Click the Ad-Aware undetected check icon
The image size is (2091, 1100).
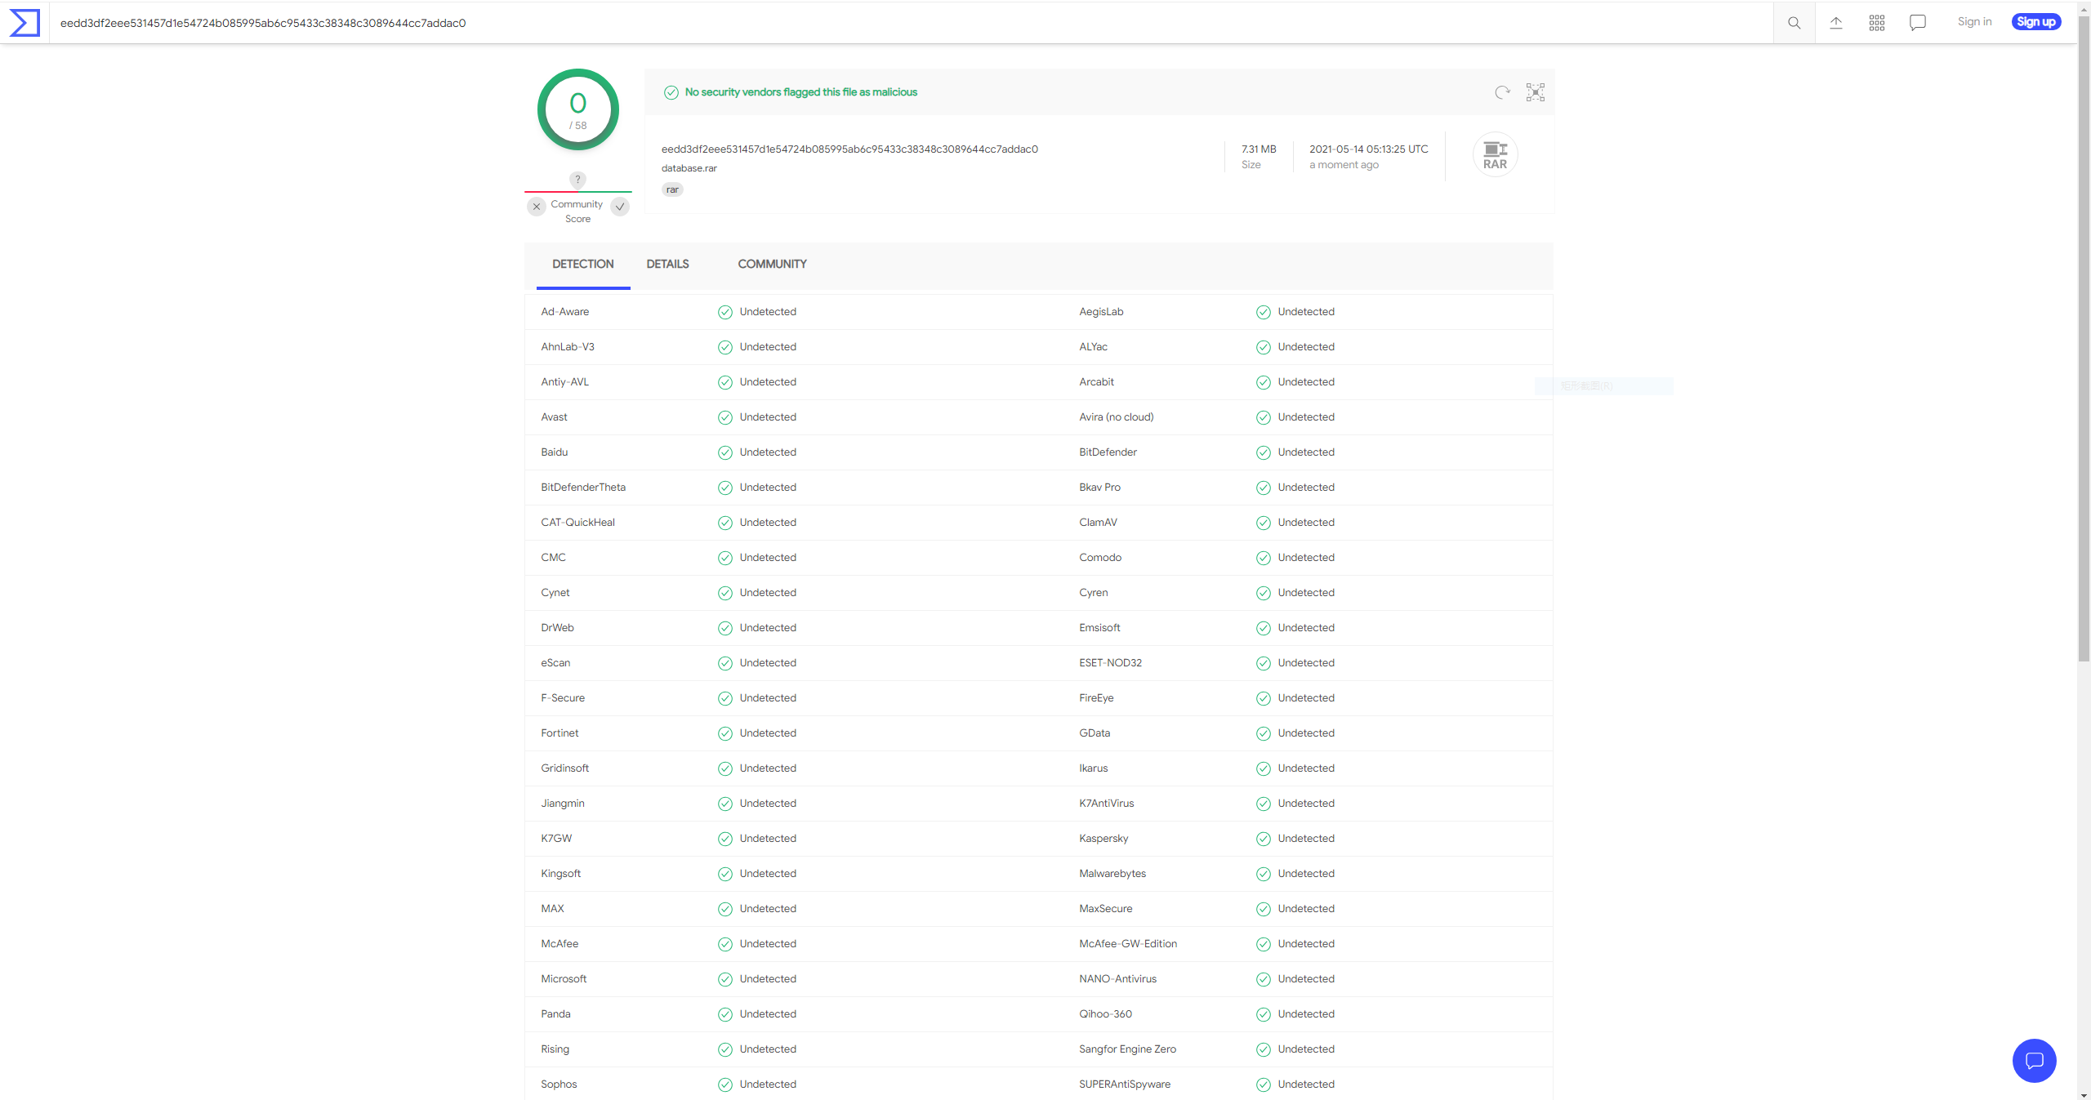(724, 312)
